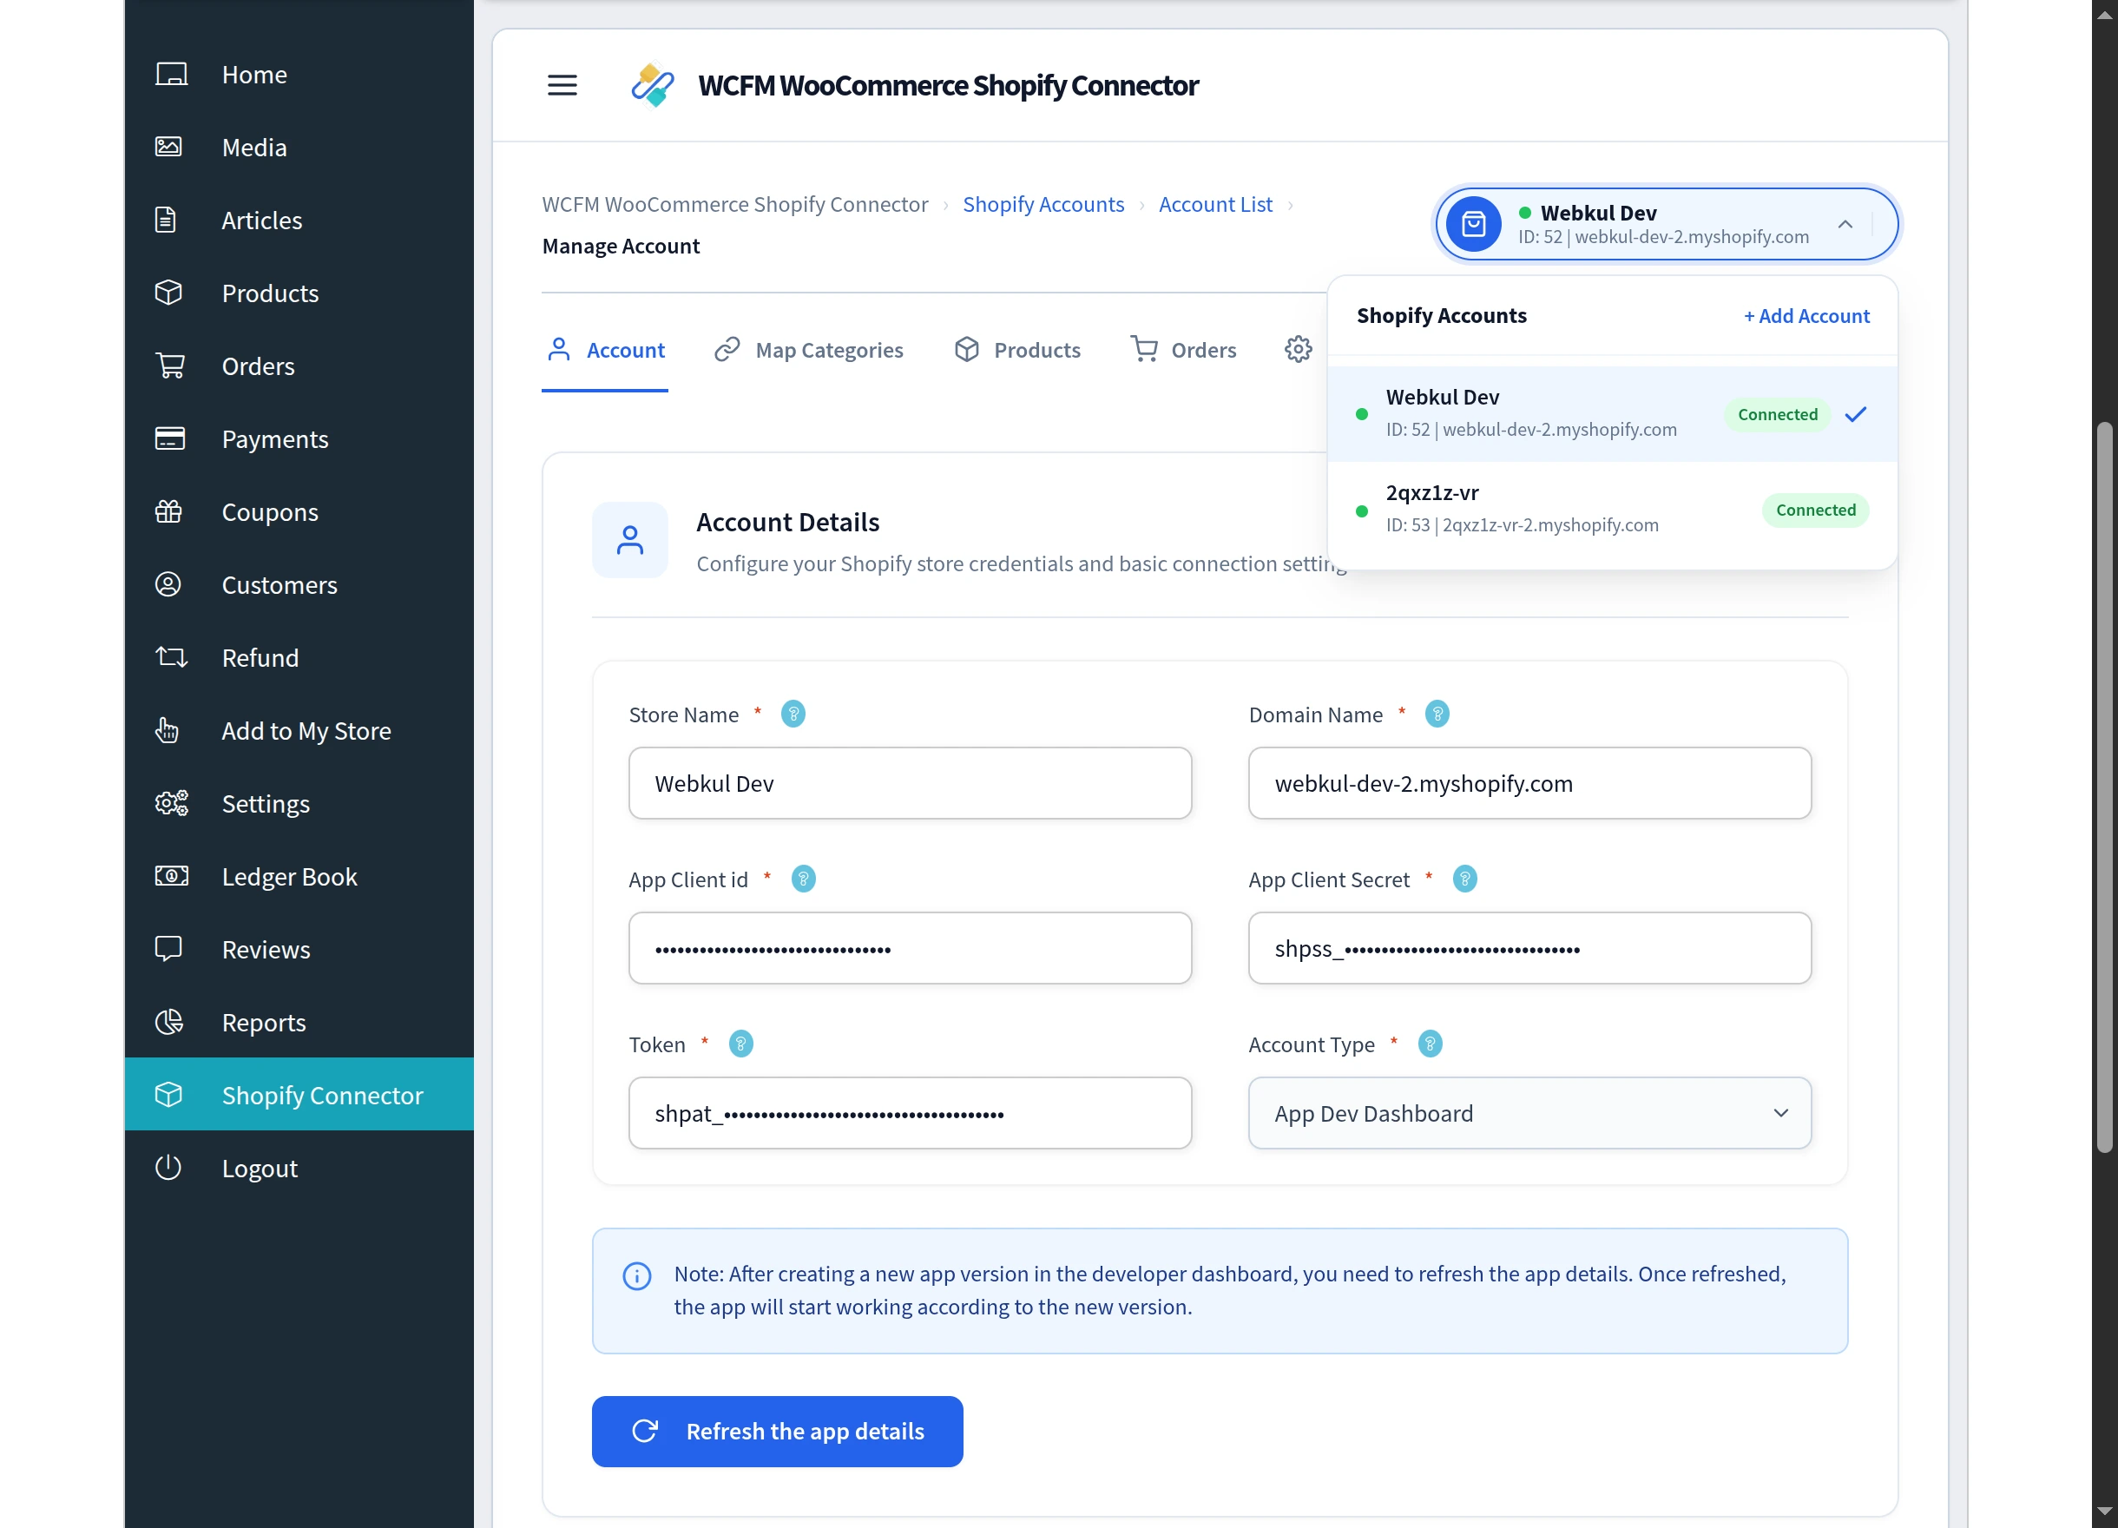2118x1528 pixels.
Task: Click the shopping bag account switcher icon
Action: (x=1474, y=224)
